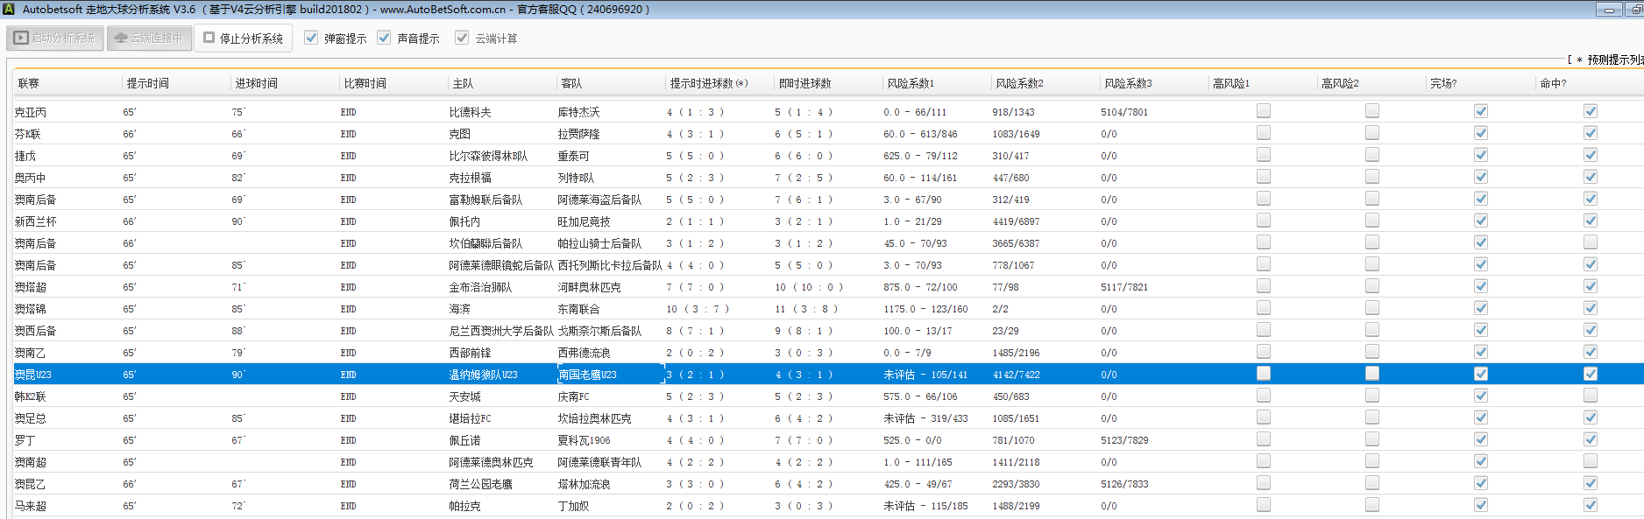Screen dimensions: 1644x519
Task: Click the 主队 column header
Action: point(463,83)
